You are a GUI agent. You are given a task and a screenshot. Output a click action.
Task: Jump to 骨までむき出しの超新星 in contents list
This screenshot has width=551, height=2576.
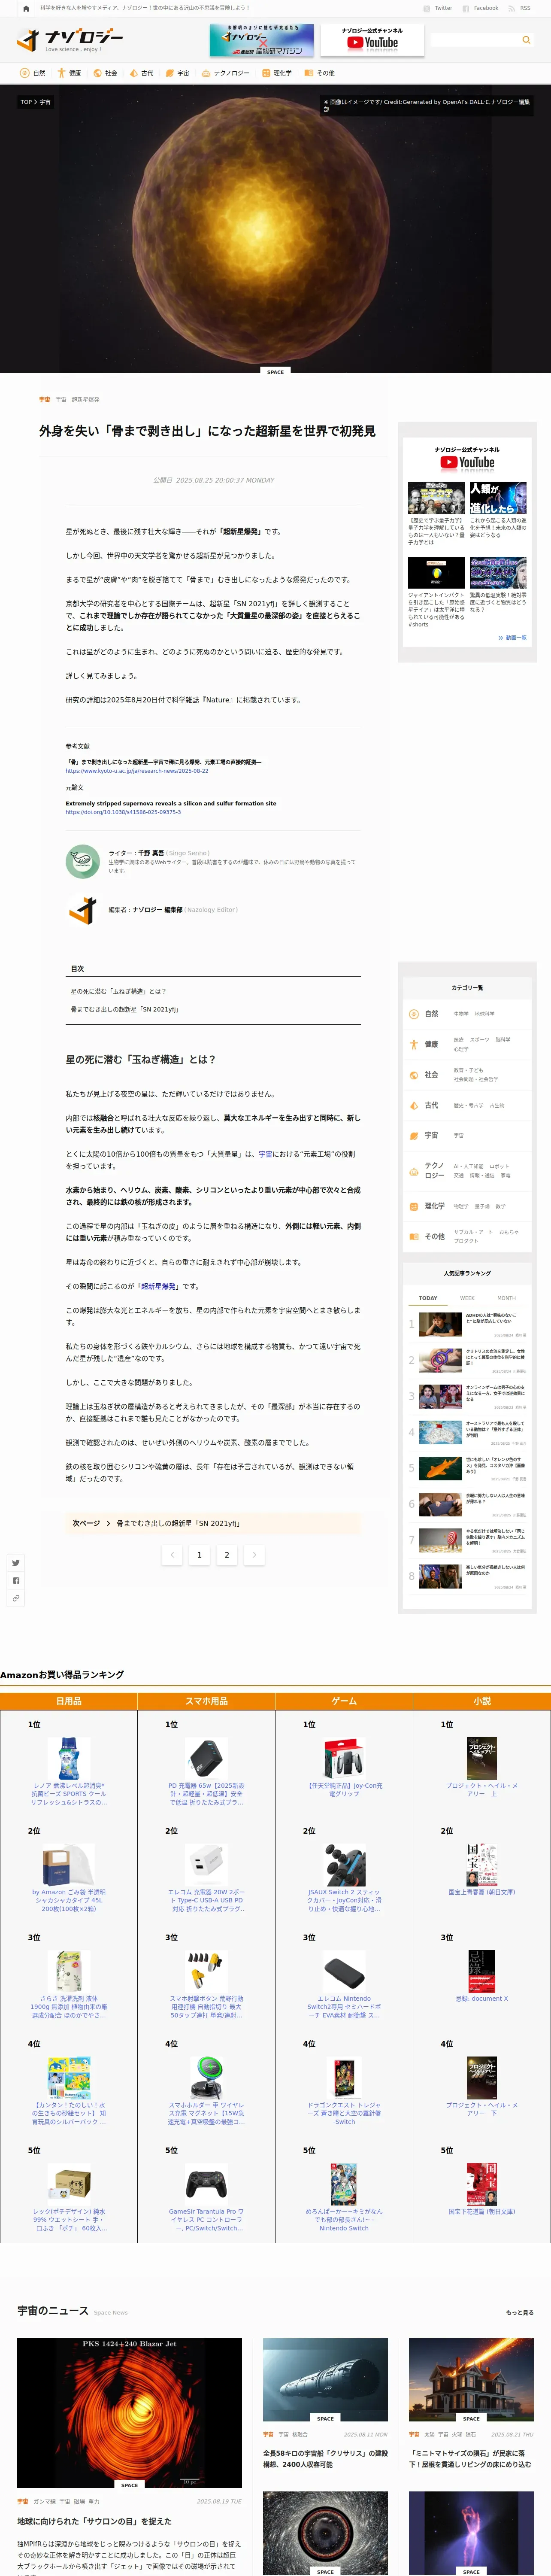click(125, 1009)
